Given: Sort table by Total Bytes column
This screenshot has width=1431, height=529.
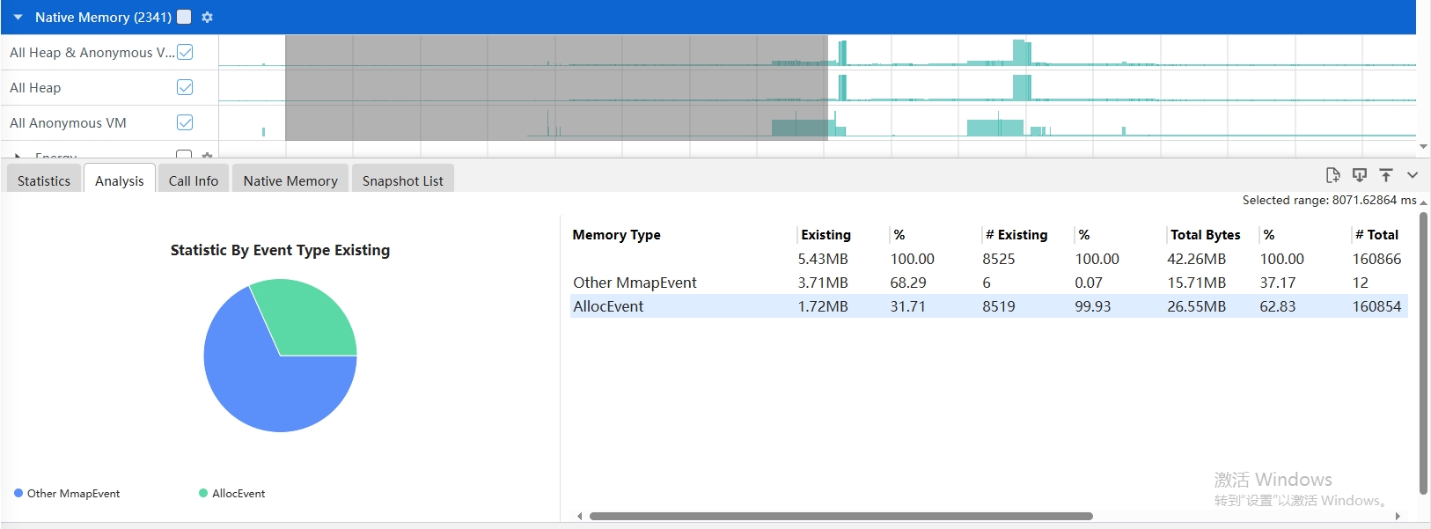Looking at the screenshot, I should [x=1205, y=235].
